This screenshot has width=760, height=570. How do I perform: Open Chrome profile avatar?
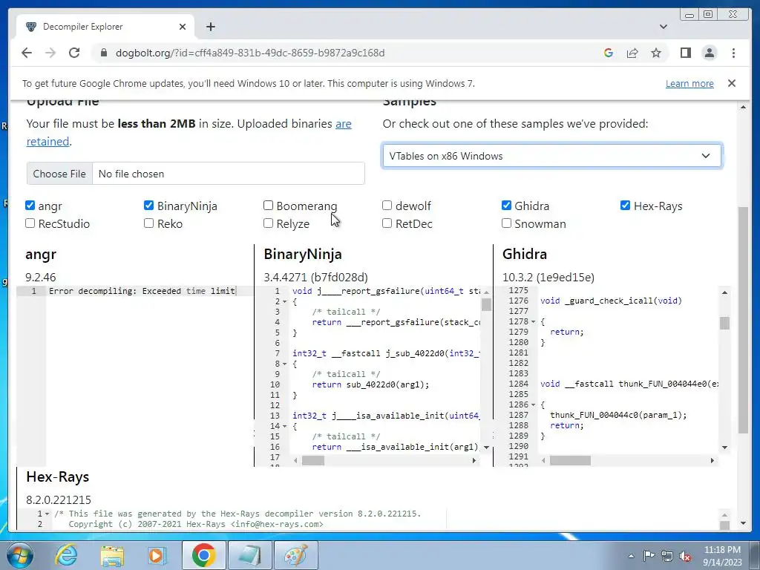point(709,53)
